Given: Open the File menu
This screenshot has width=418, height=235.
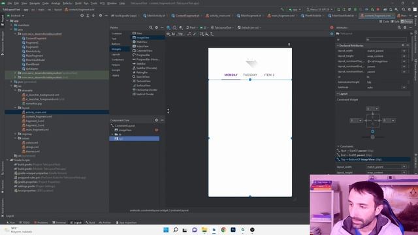Looking at the screenshot, I should click(10, 3).
